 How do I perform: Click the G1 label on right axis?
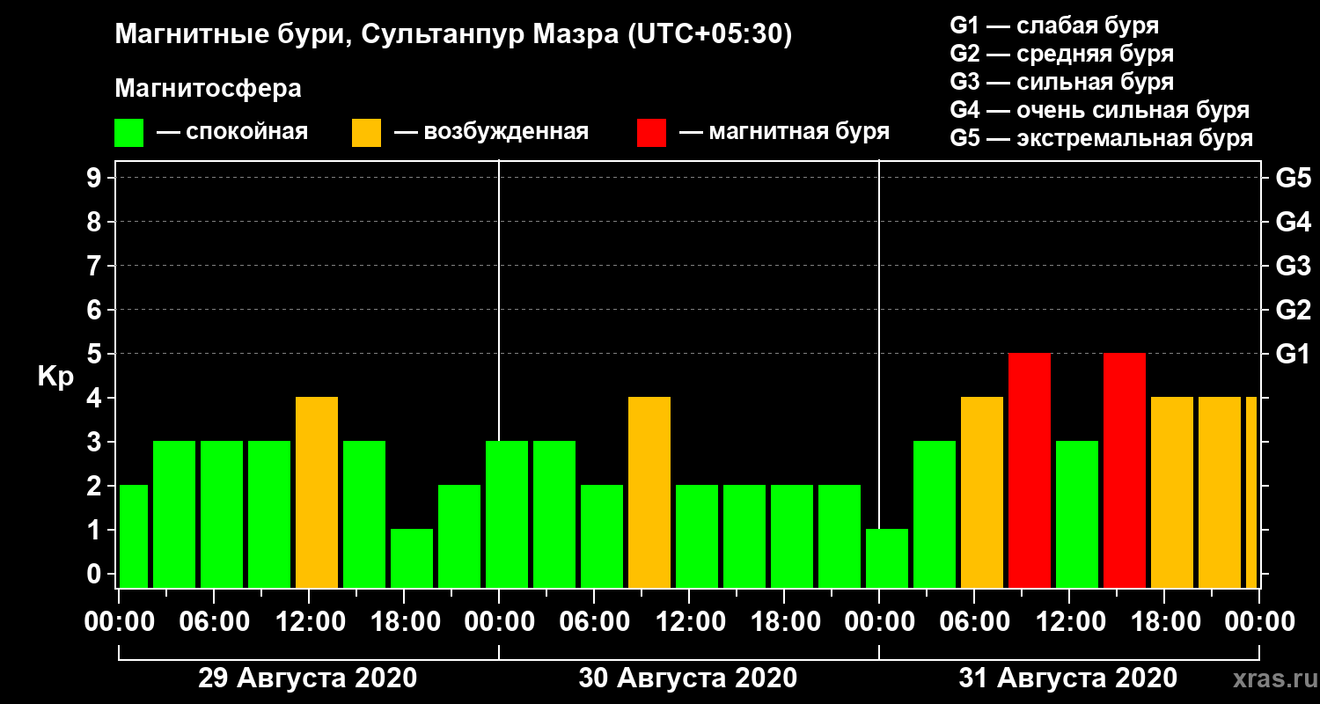1293,354
